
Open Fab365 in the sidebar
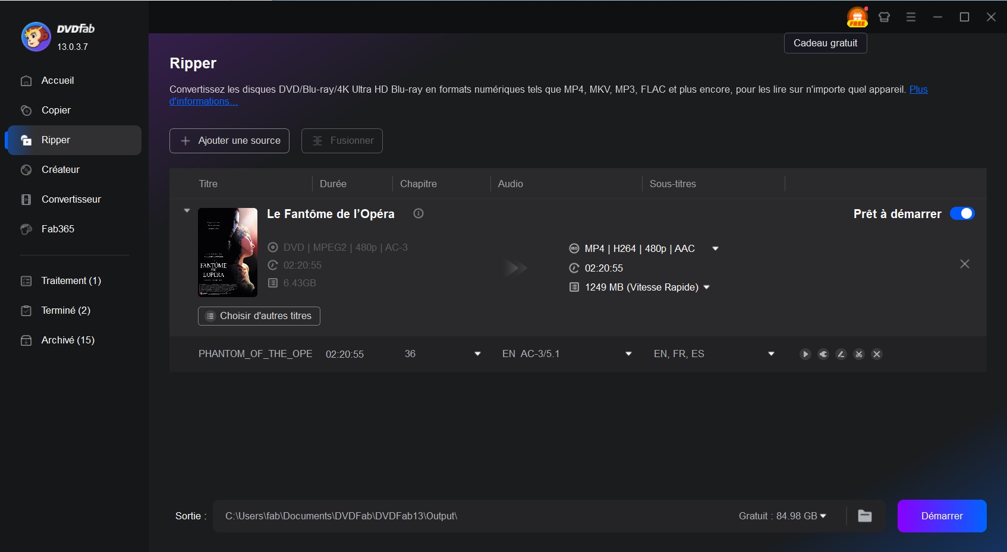(x=74, y=229)
